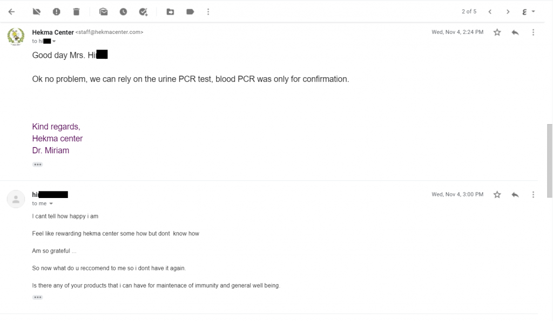Show recipient details for Hekma Center email
This screenshot has height=321, width=553.
(54, 42)
